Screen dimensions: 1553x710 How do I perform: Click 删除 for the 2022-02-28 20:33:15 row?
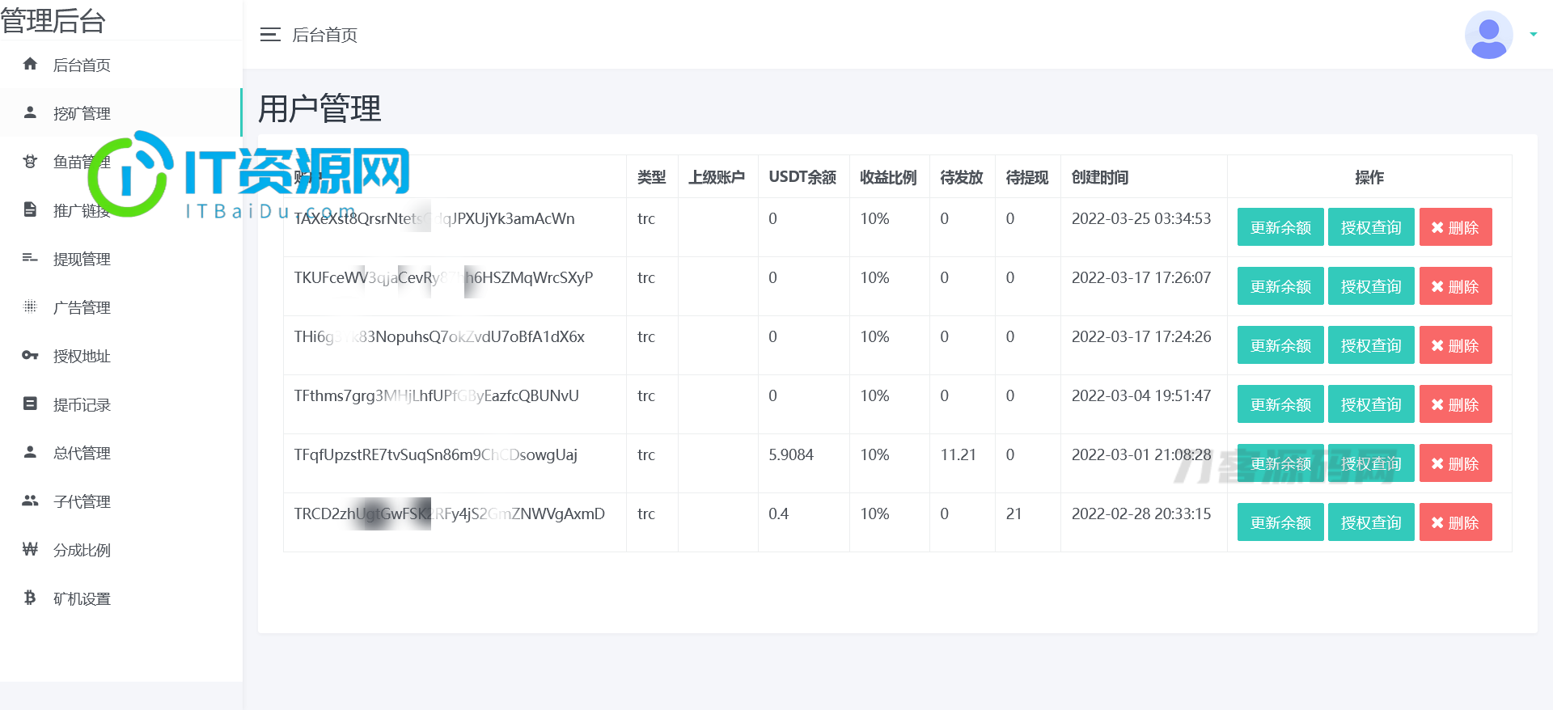pyautogui.click(x=1455, y=522)
